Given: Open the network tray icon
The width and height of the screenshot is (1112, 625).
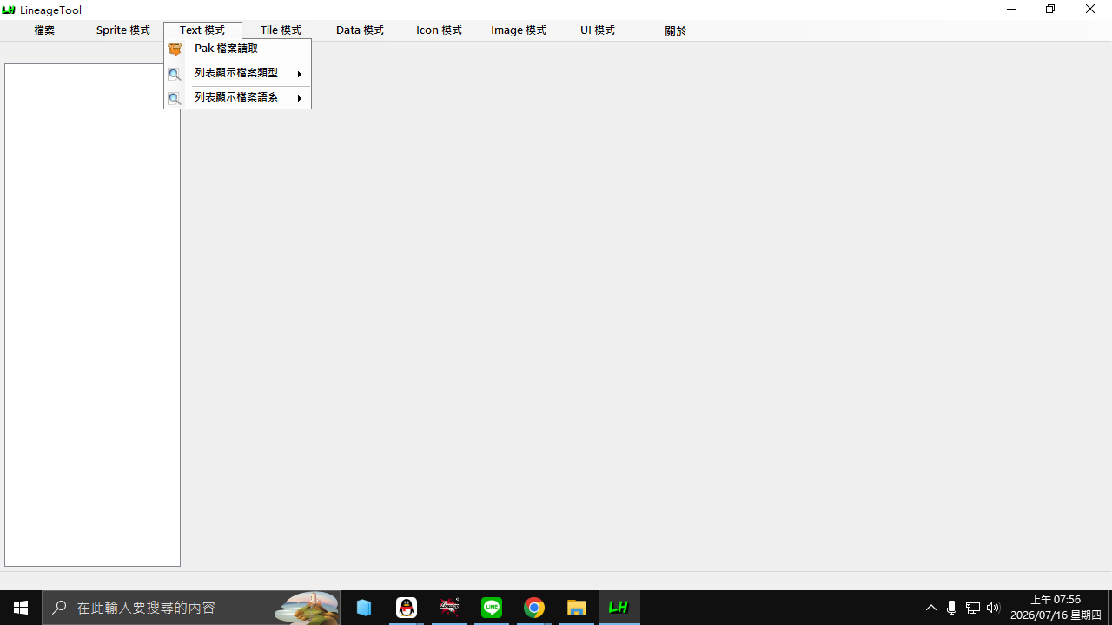Looking at the screenshot, I should click(x=973, y=608).
